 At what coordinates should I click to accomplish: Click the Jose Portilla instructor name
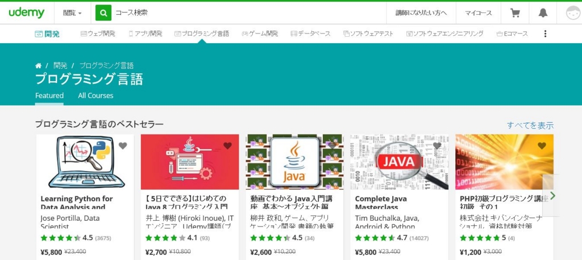[x=70, y=222]
